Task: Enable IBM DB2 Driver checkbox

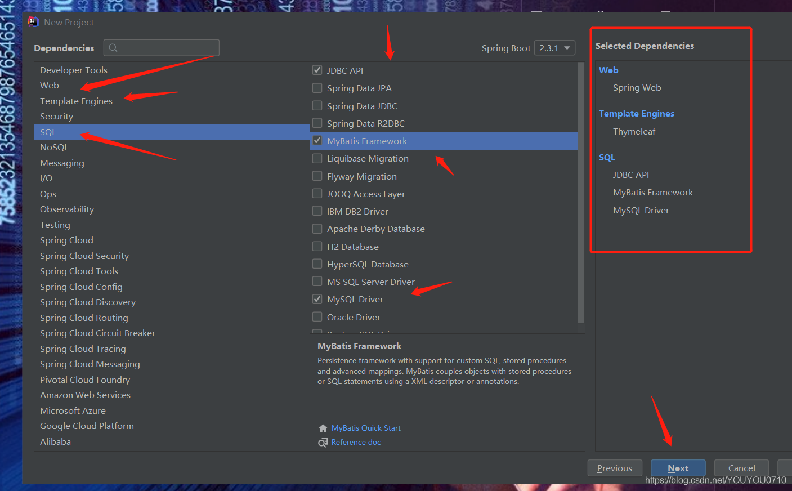Action: click(317, 211)
